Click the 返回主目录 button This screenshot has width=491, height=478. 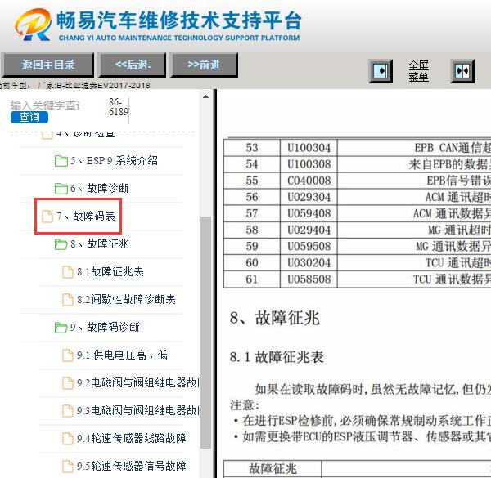pyautogui.click(x=47, y=65)
